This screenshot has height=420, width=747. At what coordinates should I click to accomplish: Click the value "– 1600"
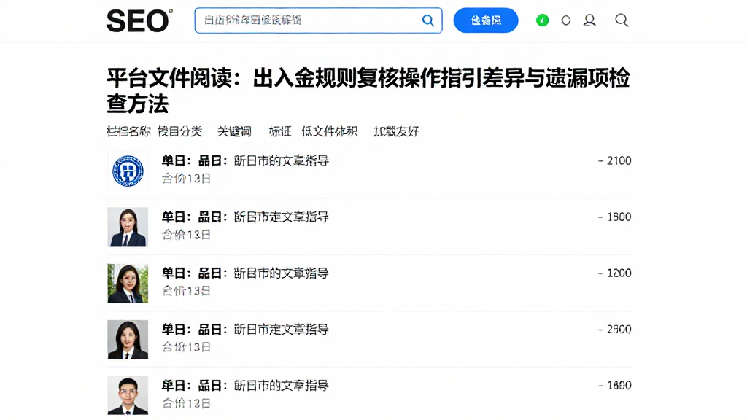pyautogui.click(x=614, y=386)
